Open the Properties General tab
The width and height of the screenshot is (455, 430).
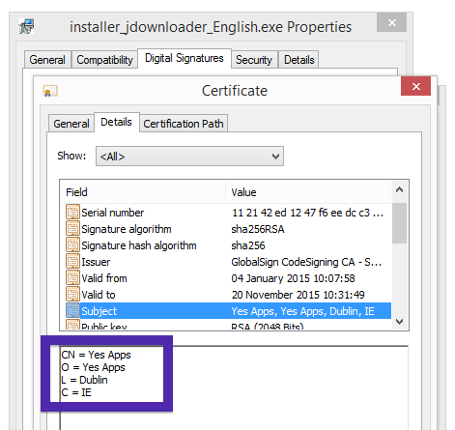tap(47, 60)
